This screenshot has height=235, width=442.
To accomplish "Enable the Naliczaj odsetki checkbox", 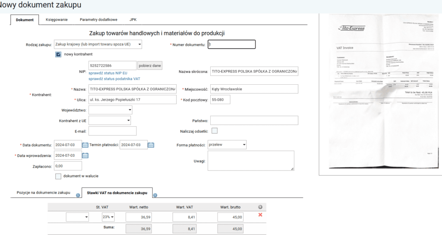I will click(x=215, y=131).
